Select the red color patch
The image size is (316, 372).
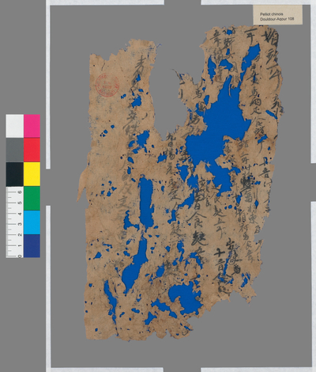(32, 150)
